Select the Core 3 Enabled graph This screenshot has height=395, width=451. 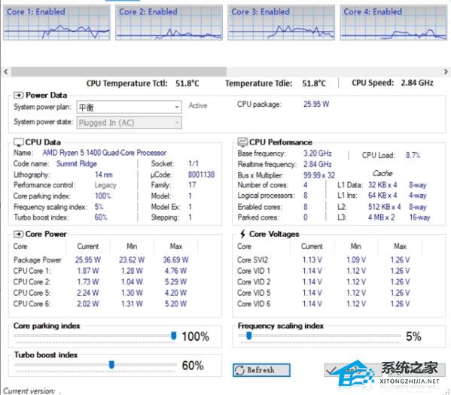coord(282,23)
